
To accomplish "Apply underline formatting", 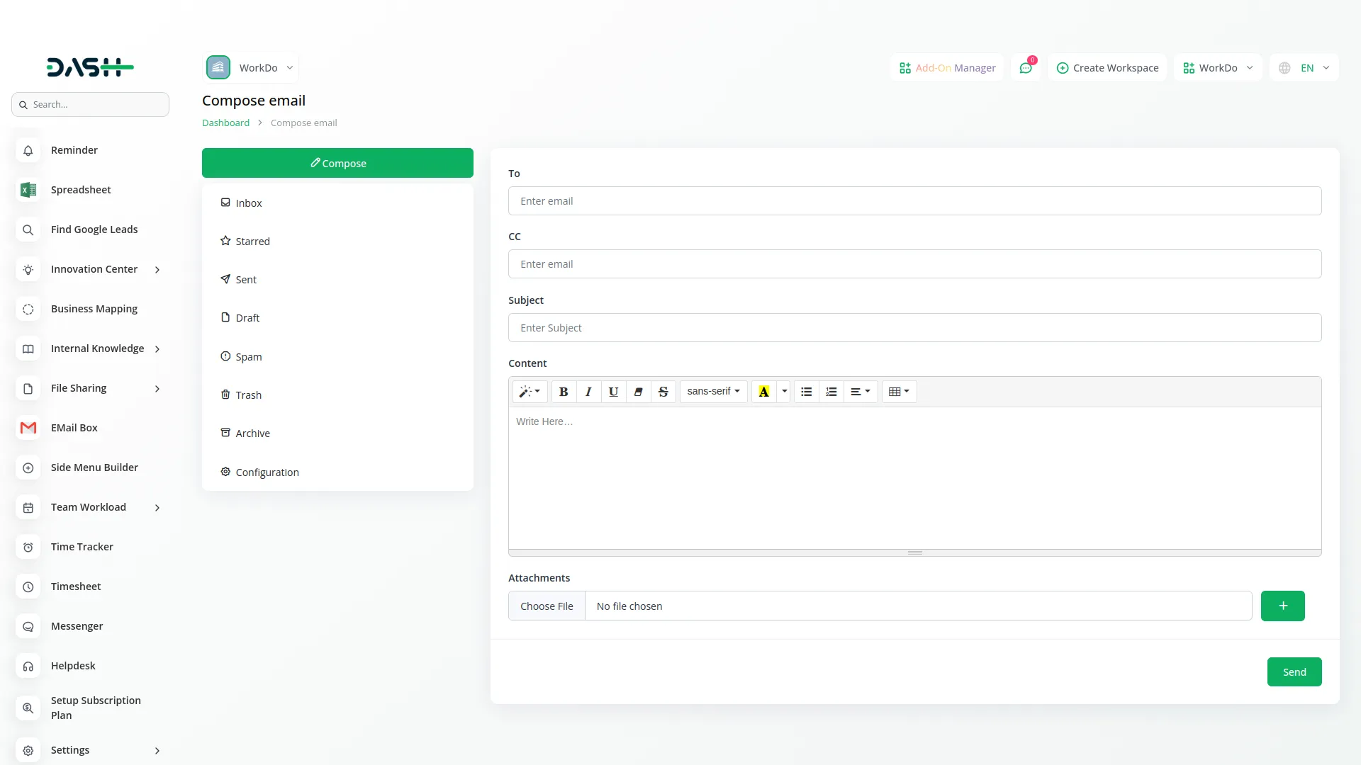I will click(613, 392).
